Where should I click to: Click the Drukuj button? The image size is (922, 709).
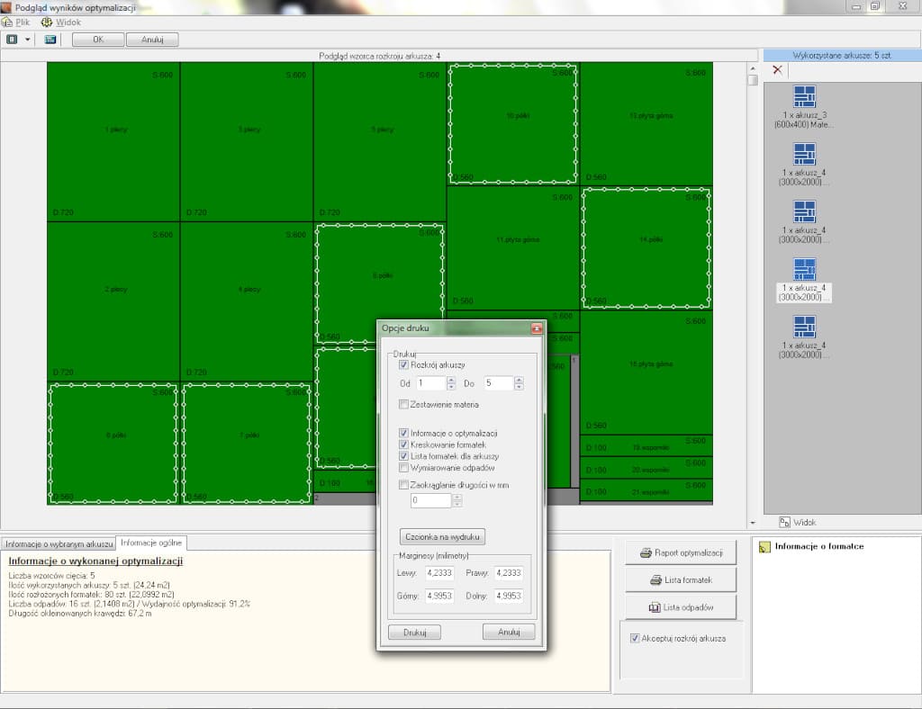tap(414, 633)
